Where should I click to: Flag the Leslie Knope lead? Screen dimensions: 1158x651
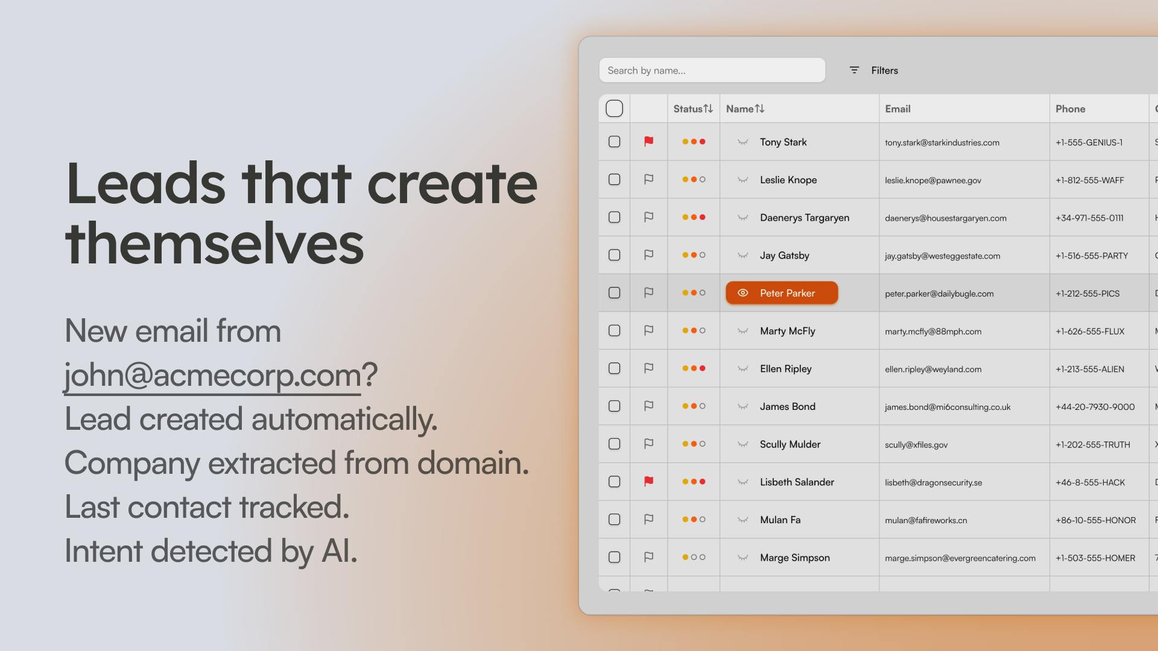tap(648, 180)
